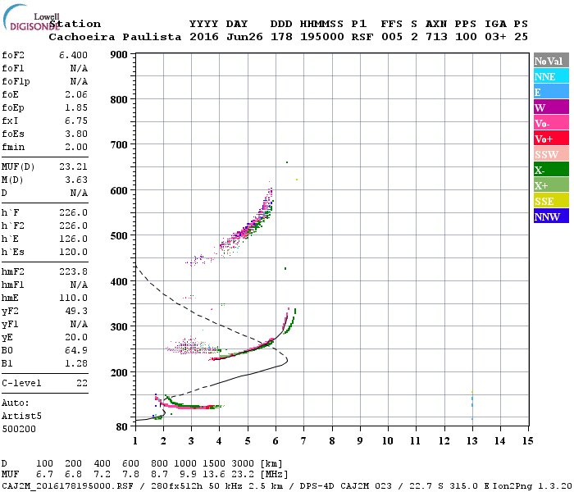Select the NNE cyan legend swatch
This screenshot has width=574, height=492.
click(551, 76)
